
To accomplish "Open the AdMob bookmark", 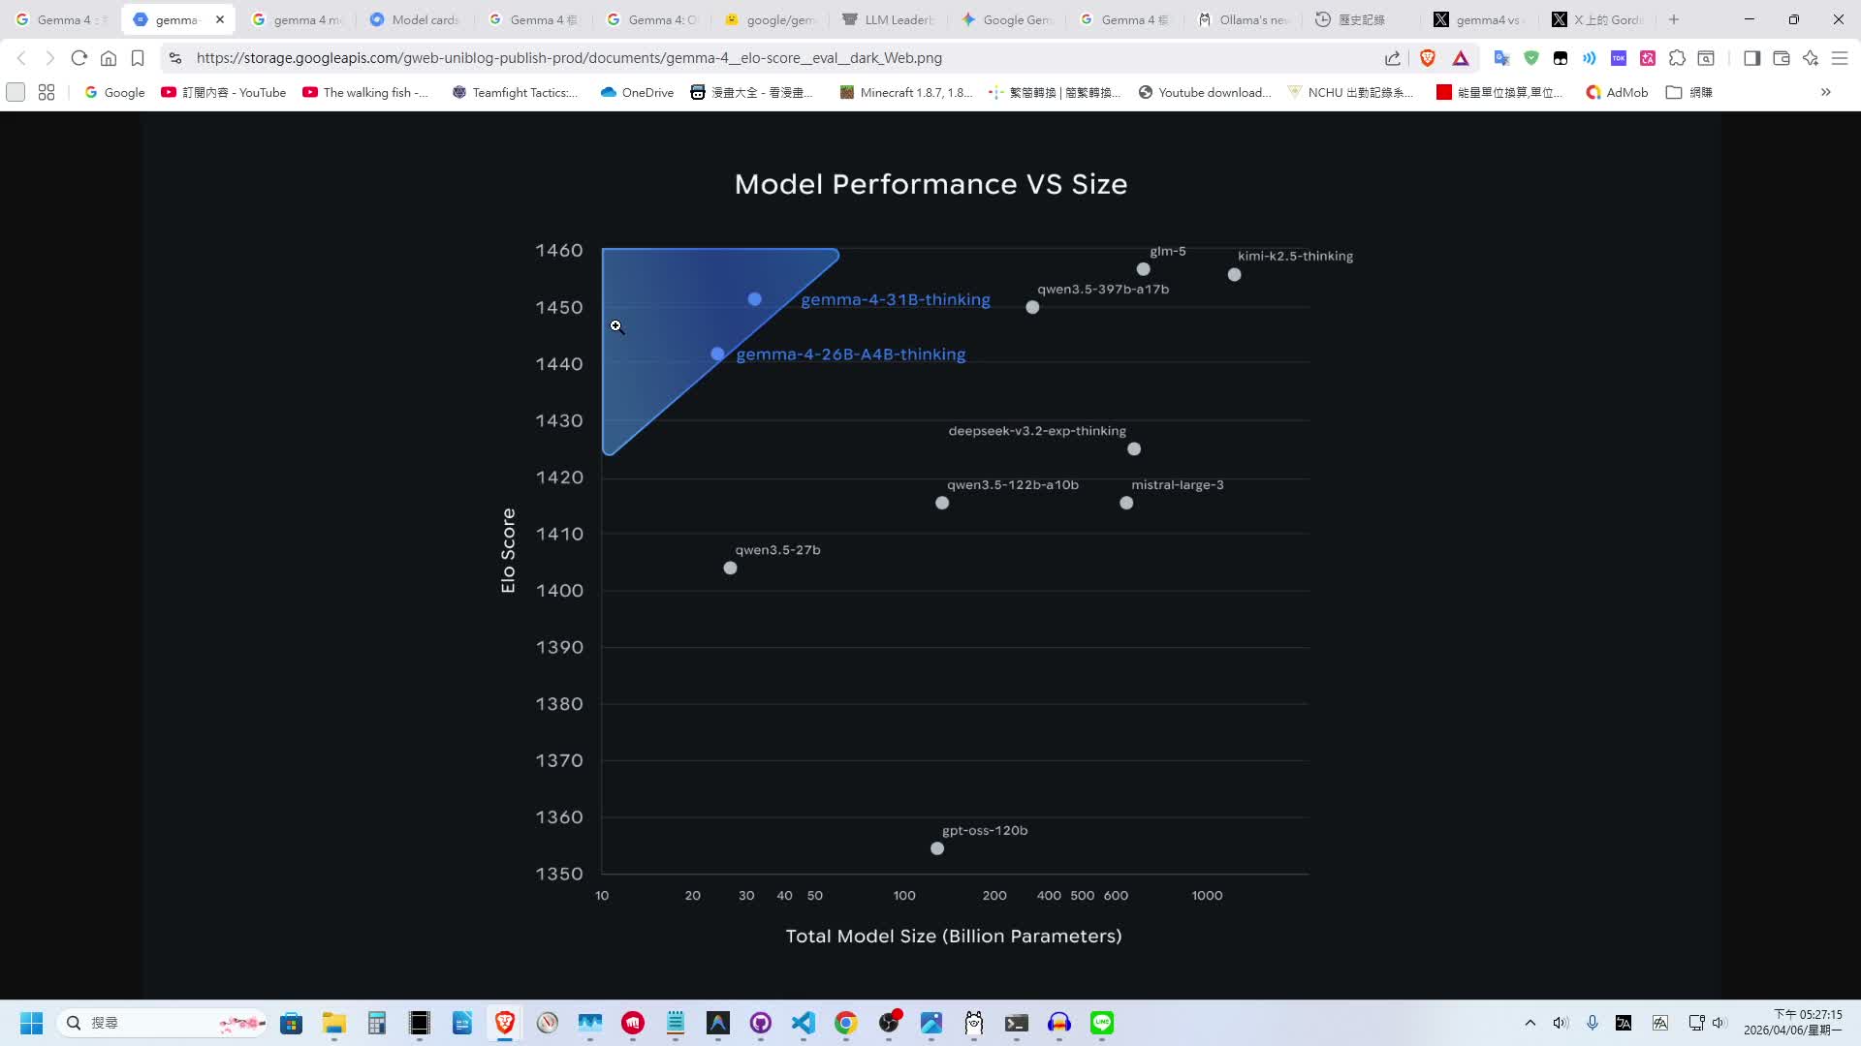I will [x=1617, y=92].
